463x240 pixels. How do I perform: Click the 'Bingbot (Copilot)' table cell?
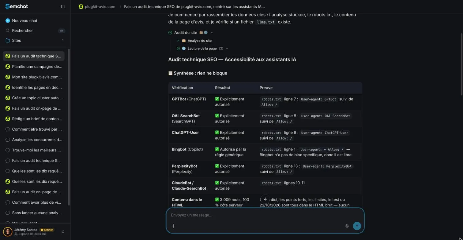(x=190, y=152)
